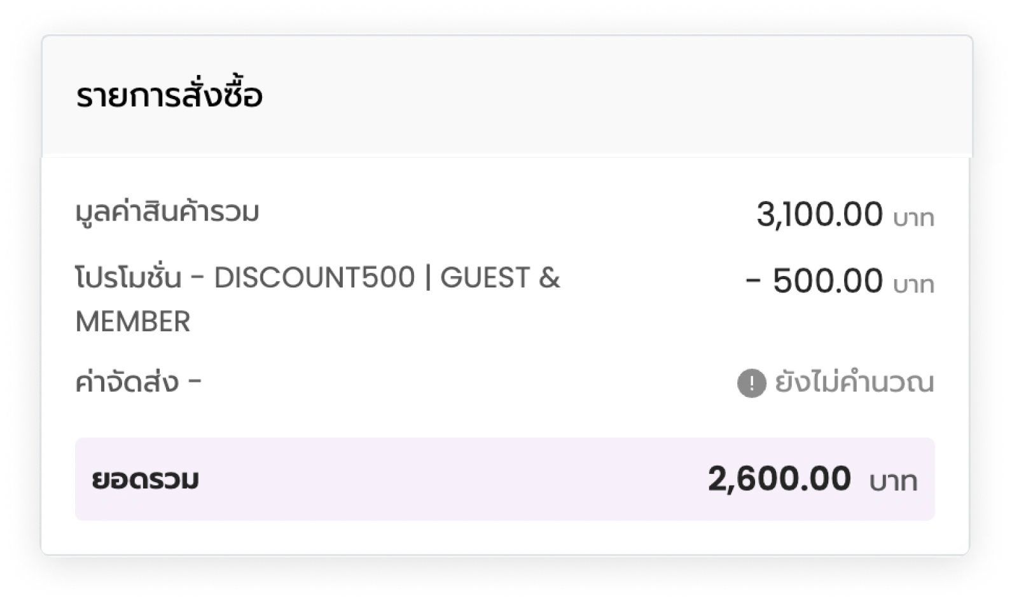
Task: Click the 3,100.00 subtotal amount
Action: [819, 214]
